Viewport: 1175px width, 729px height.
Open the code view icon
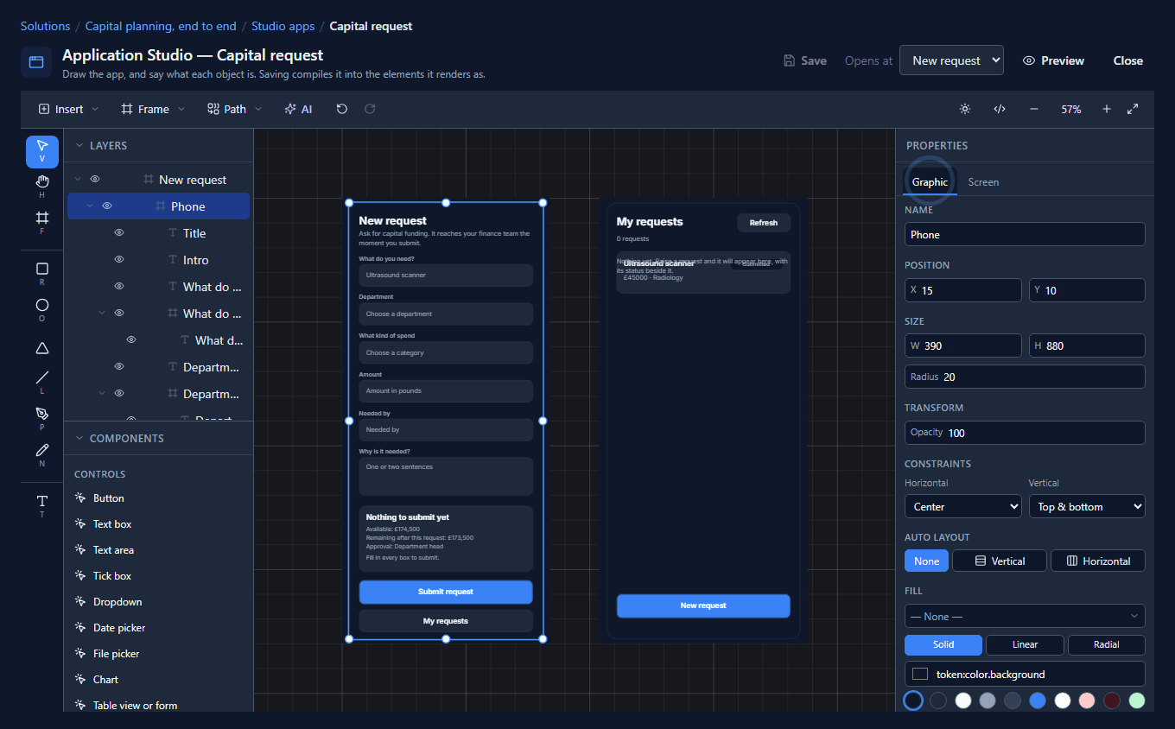point(1000,109)
